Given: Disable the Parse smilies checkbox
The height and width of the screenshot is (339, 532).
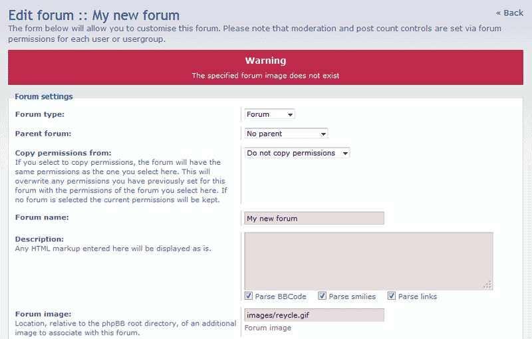Looking at the screenshot, I should tap(322, 296).
